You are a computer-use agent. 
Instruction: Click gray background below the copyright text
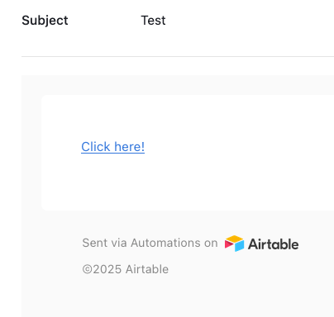176,297
